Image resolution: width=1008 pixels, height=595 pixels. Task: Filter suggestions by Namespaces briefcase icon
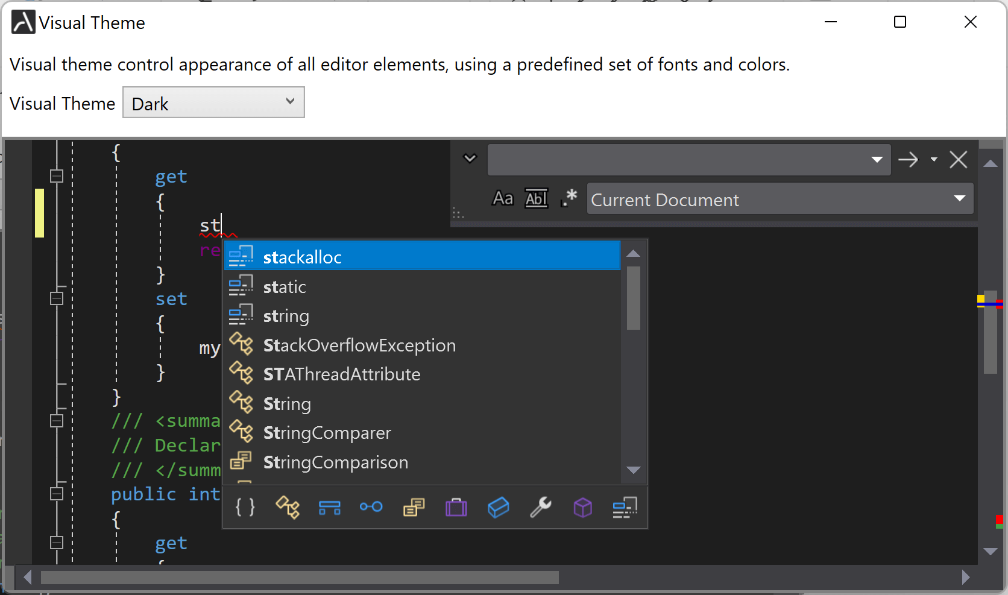point(456,508)
